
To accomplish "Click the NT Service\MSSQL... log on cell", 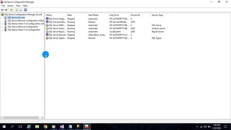I will point(119,22).
